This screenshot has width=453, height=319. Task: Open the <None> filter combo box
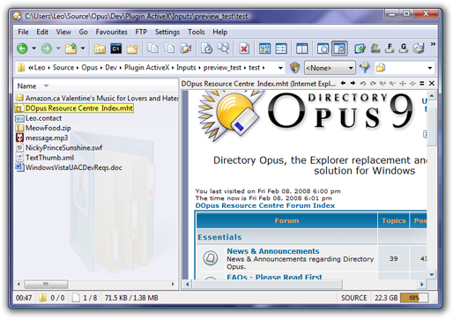(330, 68)
